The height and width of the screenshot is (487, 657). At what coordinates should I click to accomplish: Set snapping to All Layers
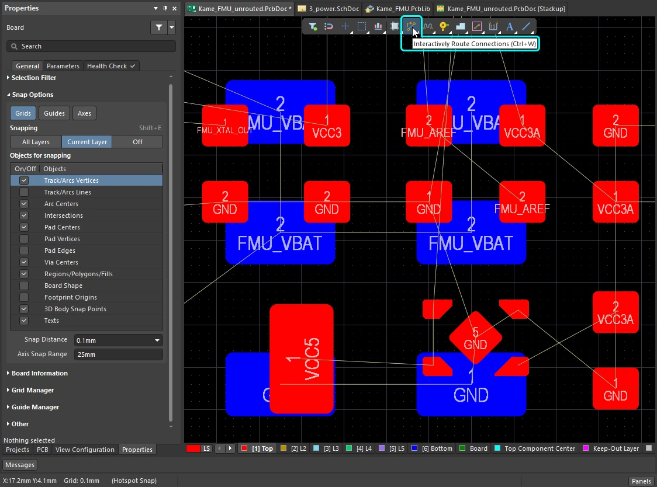pos(36,142)
